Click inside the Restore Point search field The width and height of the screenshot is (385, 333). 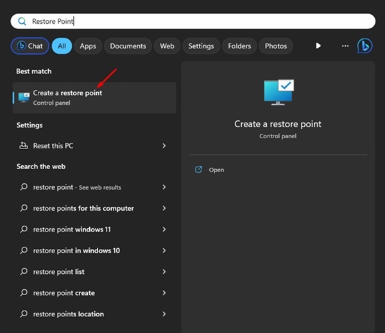[193, 21]
